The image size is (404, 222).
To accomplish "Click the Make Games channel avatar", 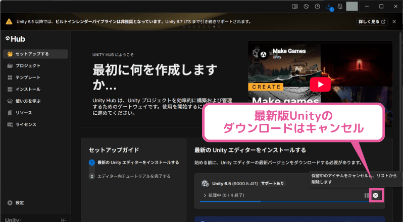I will 263,54.
